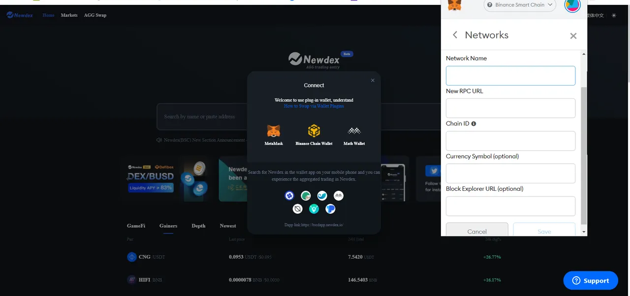Select the Math Wallet icon
630x296 pixels.
coord(354,131)
